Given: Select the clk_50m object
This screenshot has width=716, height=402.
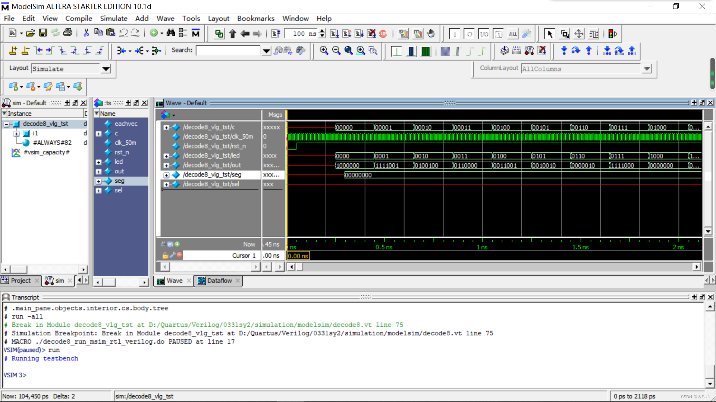Looking at the screenshot, I should pos(125,143).
